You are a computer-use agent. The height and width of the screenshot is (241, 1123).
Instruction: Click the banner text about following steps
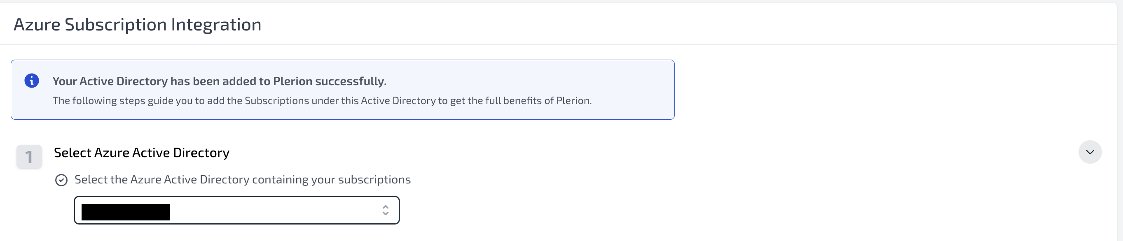coord(322,101)
